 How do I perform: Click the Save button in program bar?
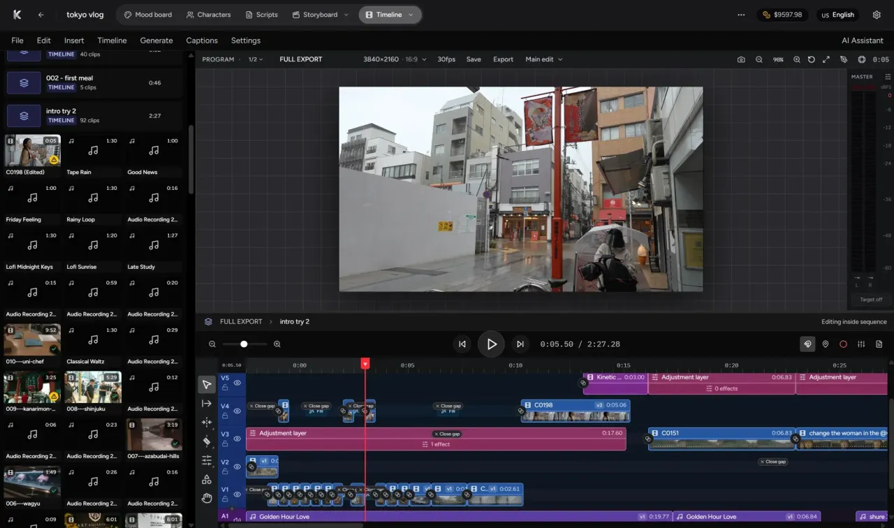pos(474,59)
